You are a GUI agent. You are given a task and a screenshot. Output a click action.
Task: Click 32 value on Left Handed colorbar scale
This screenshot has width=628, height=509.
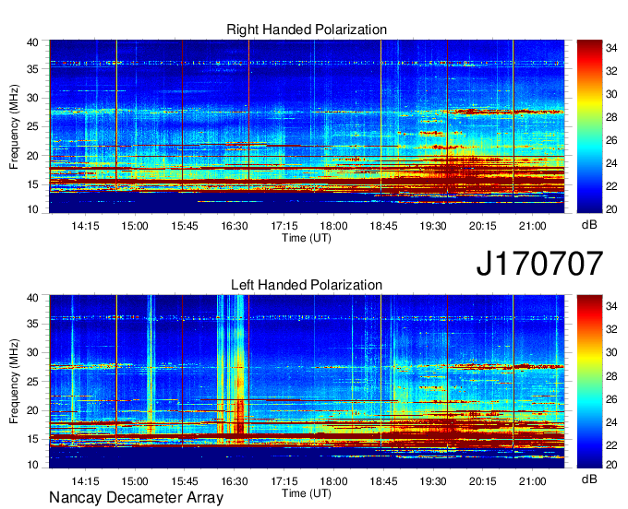coord(611,329)
